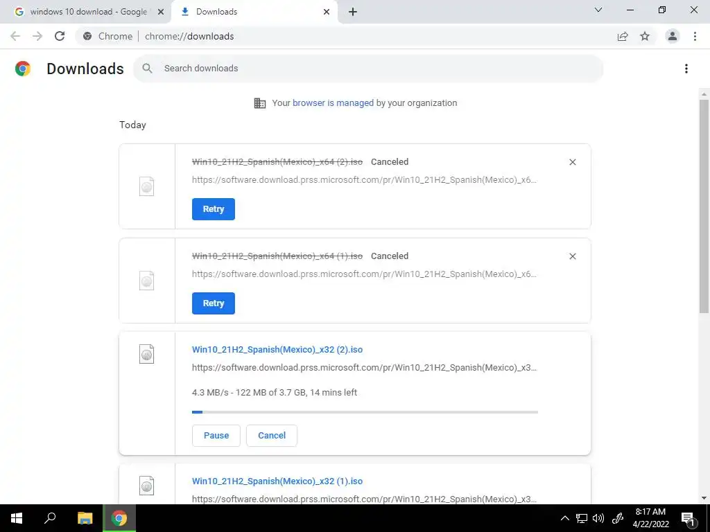Show hidden system tray icons
Viewport: 710px width, 532px height.
click(x=564, y=518)
